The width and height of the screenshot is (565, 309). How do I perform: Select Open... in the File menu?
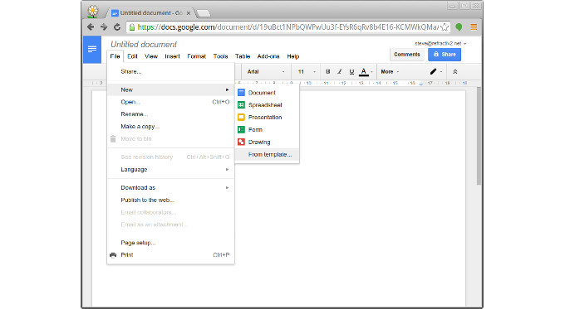click(171, 102)
